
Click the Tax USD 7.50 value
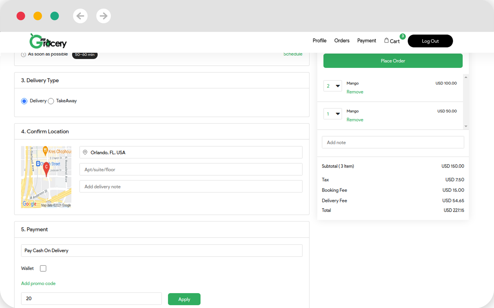[x=455, y=180]
